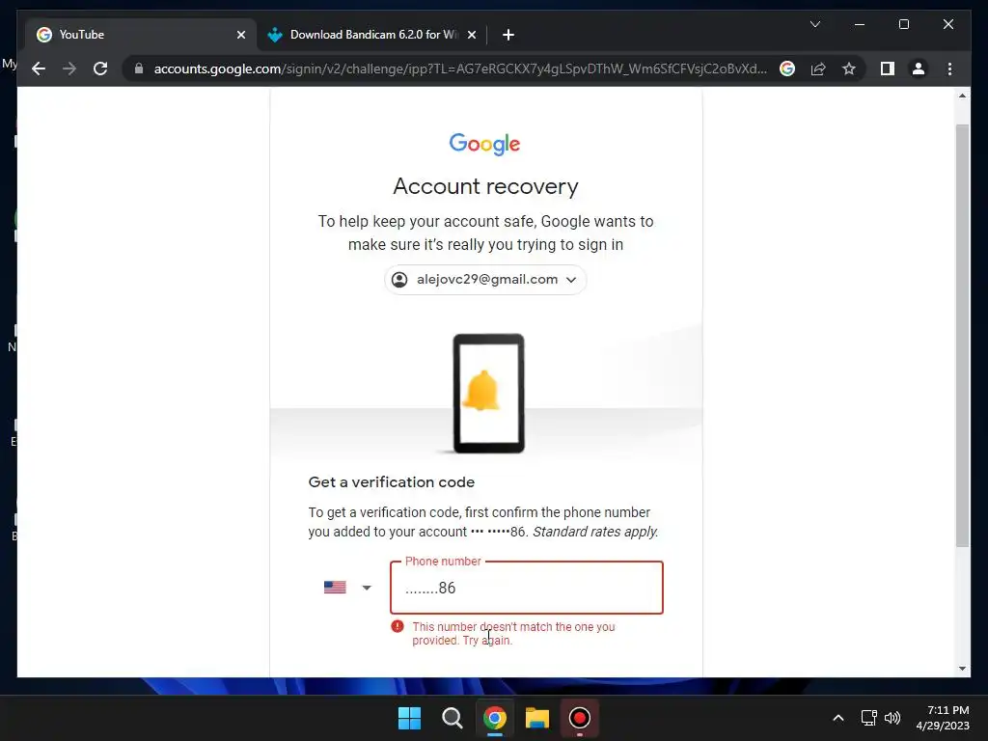This screenshot has width=988, height=741.
Task: Go back using the browser back arrow
Action: point(39,69)
